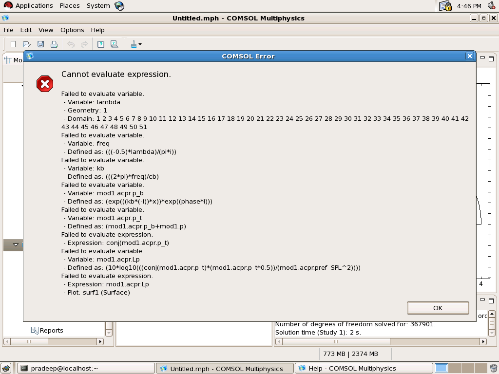Open the System menu in the top panel
Screen dimensions: 499x374
tap(98, 6)
